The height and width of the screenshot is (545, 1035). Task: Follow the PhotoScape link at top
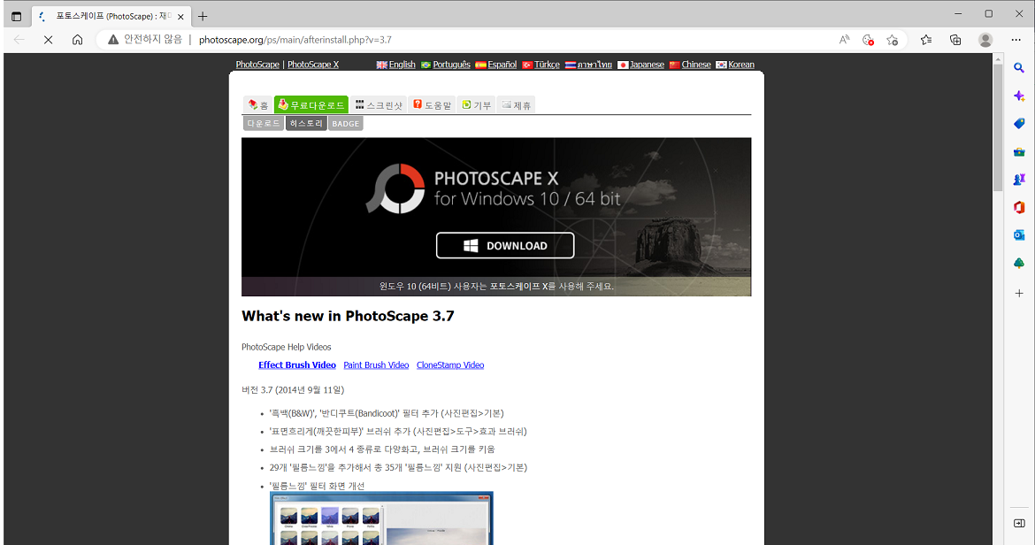tap(257, 65)
